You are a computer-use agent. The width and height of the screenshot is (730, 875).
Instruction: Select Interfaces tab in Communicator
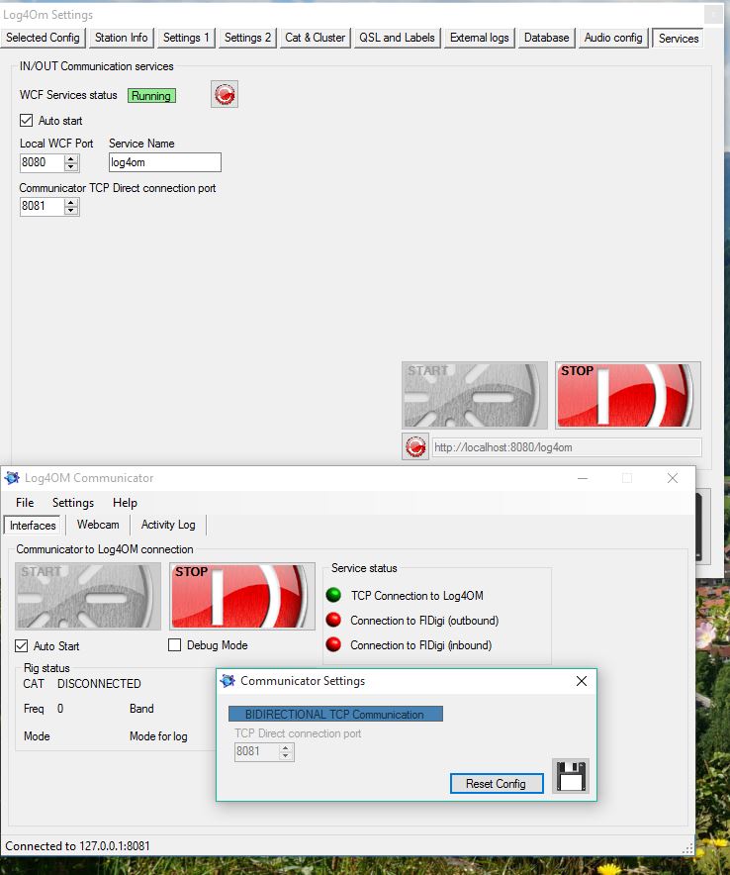pos(33,526)
